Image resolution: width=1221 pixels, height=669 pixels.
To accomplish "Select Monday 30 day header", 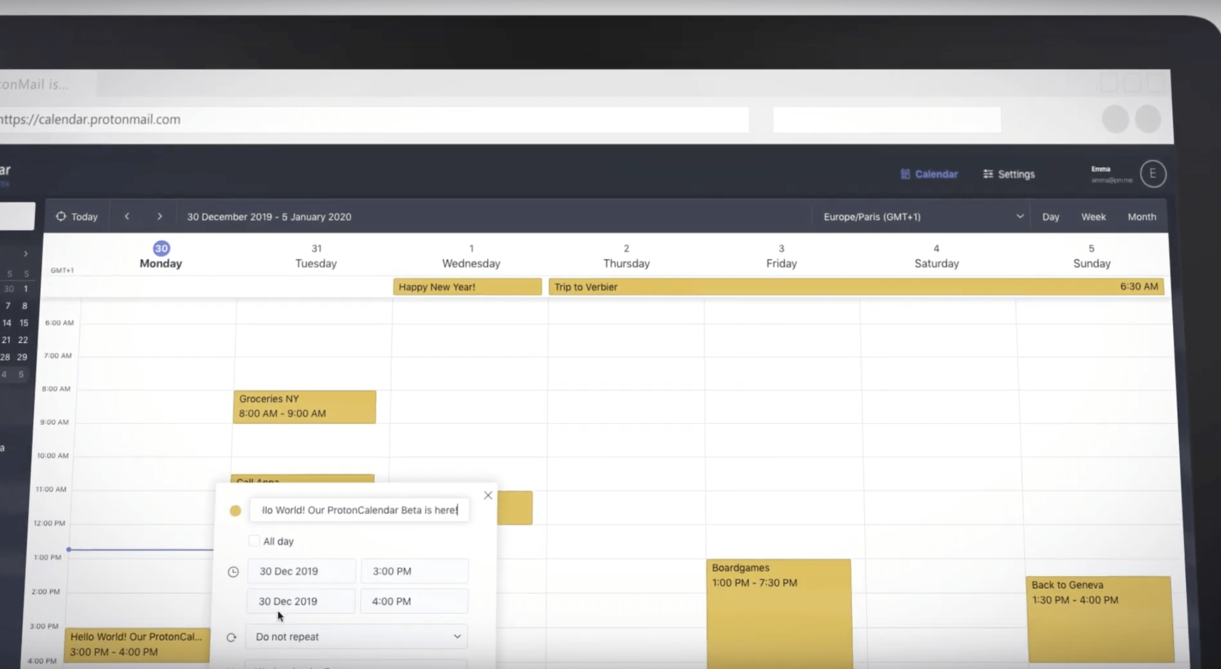I will (x=161, y=256).
